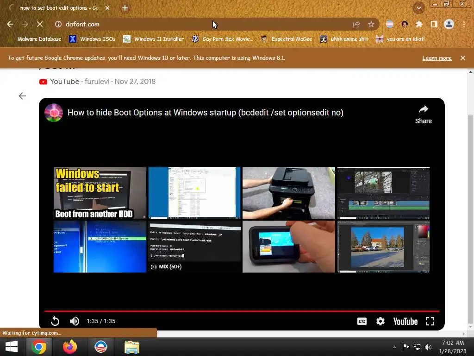The image size is (474, 356).
Task: Click Chrome icon in the taskbar
Action: point(39,347)
